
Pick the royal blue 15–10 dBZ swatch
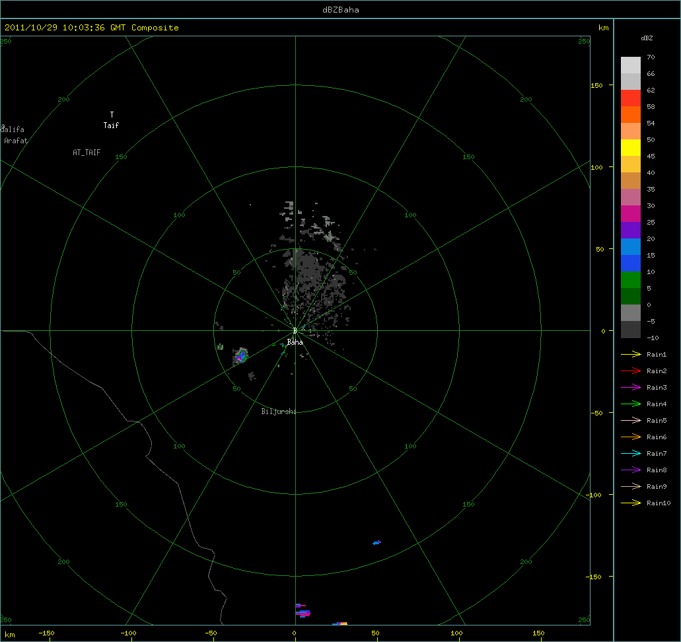tap(631, 264)
